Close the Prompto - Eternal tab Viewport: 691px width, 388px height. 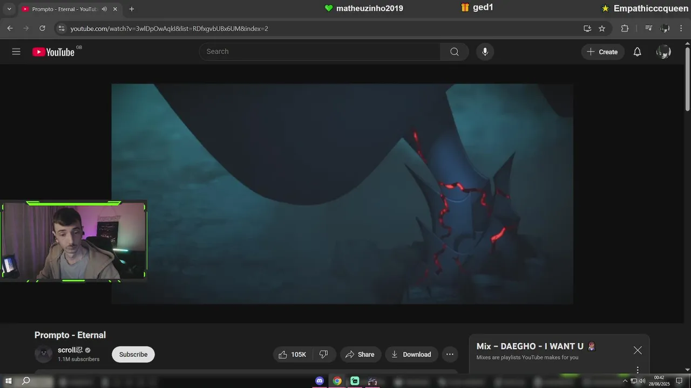coord(115,9)
